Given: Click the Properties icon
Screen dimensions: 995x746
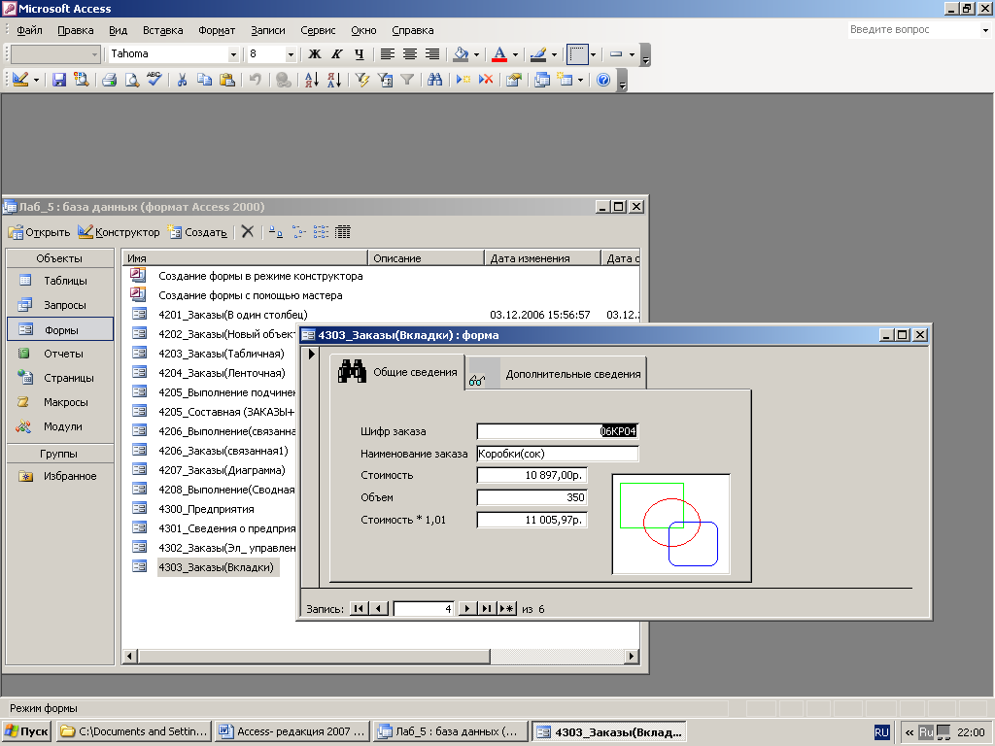Looking at the screenshot, I should [x=513, y=80].
